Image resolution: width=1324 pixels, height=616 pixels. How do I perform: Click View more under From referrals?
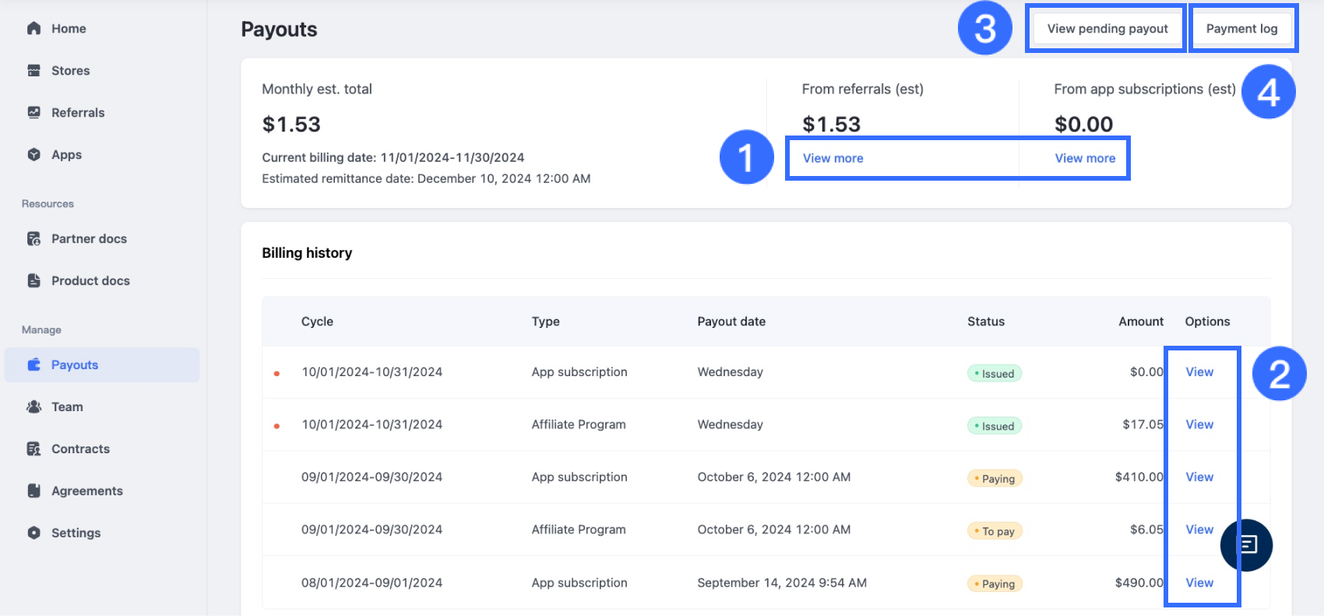[833, 158]
